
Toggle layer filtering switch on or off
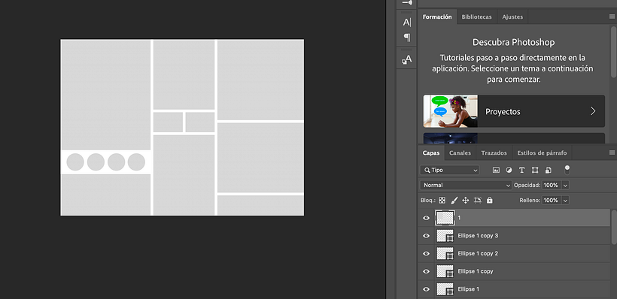tap(567, 170)
